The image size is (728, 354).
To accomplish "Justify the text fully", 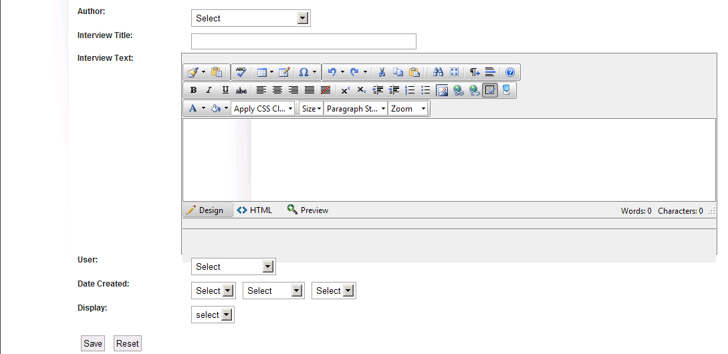I will click(x=310, y=90).
